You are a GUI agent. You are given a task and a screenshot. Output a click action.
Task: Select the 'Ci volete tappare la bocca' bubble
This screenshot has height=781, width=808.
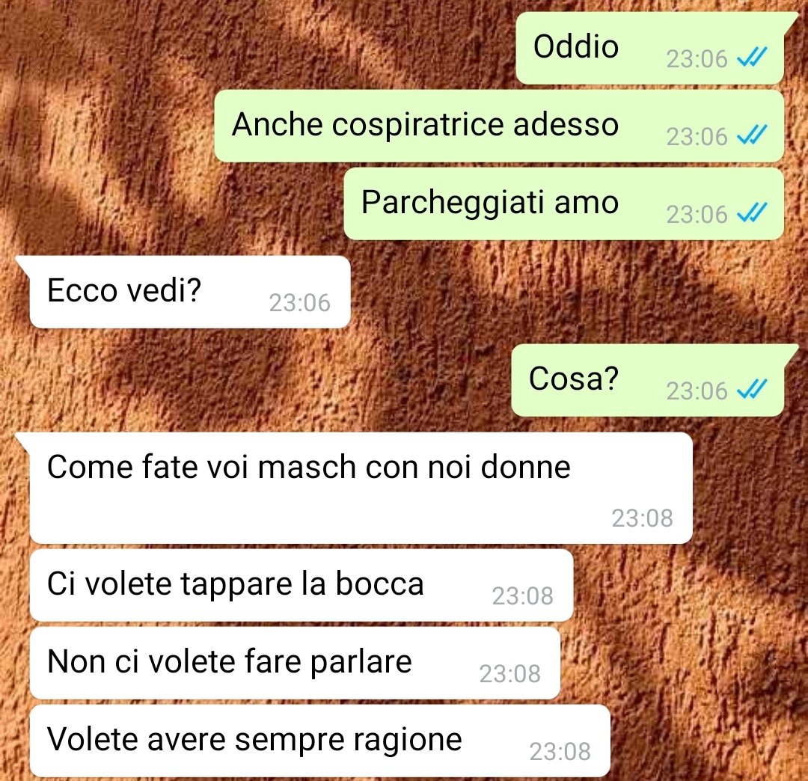click(x=302, y=586)
